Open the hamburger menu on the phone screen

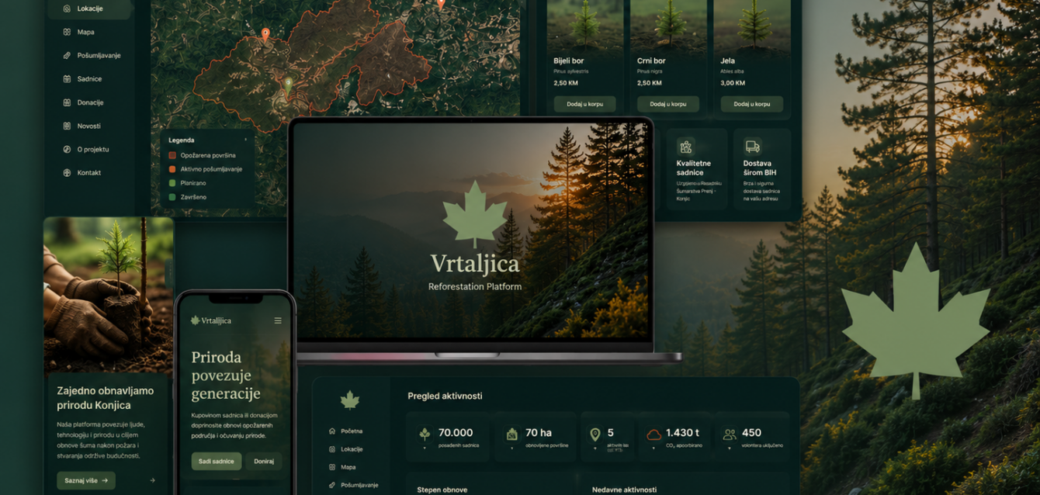point(278,320)
